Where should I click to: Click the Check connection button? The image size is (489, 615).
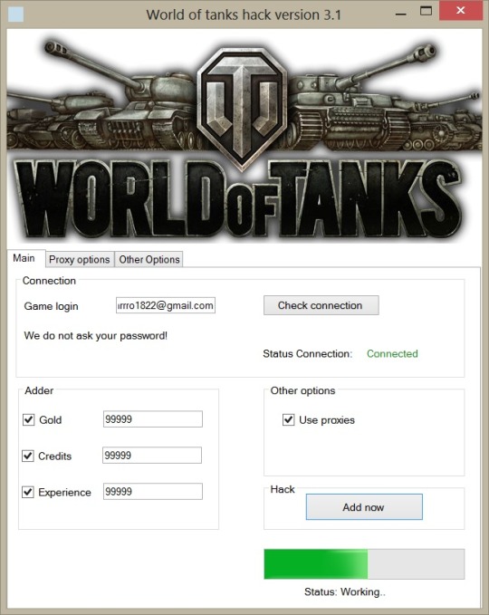(321, 305)
